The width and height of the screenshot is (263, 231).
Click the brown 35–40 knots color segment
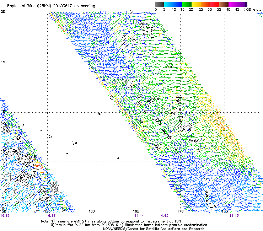(x=224, y=4)
